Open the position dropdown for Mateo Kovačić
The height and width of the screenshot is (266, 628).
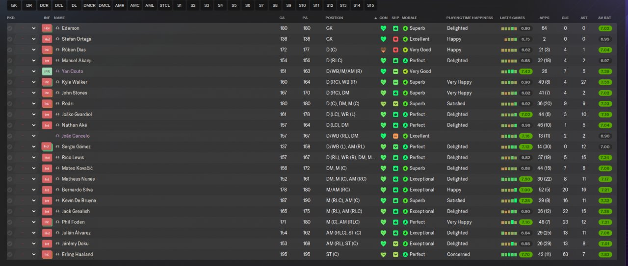[34, 169]
